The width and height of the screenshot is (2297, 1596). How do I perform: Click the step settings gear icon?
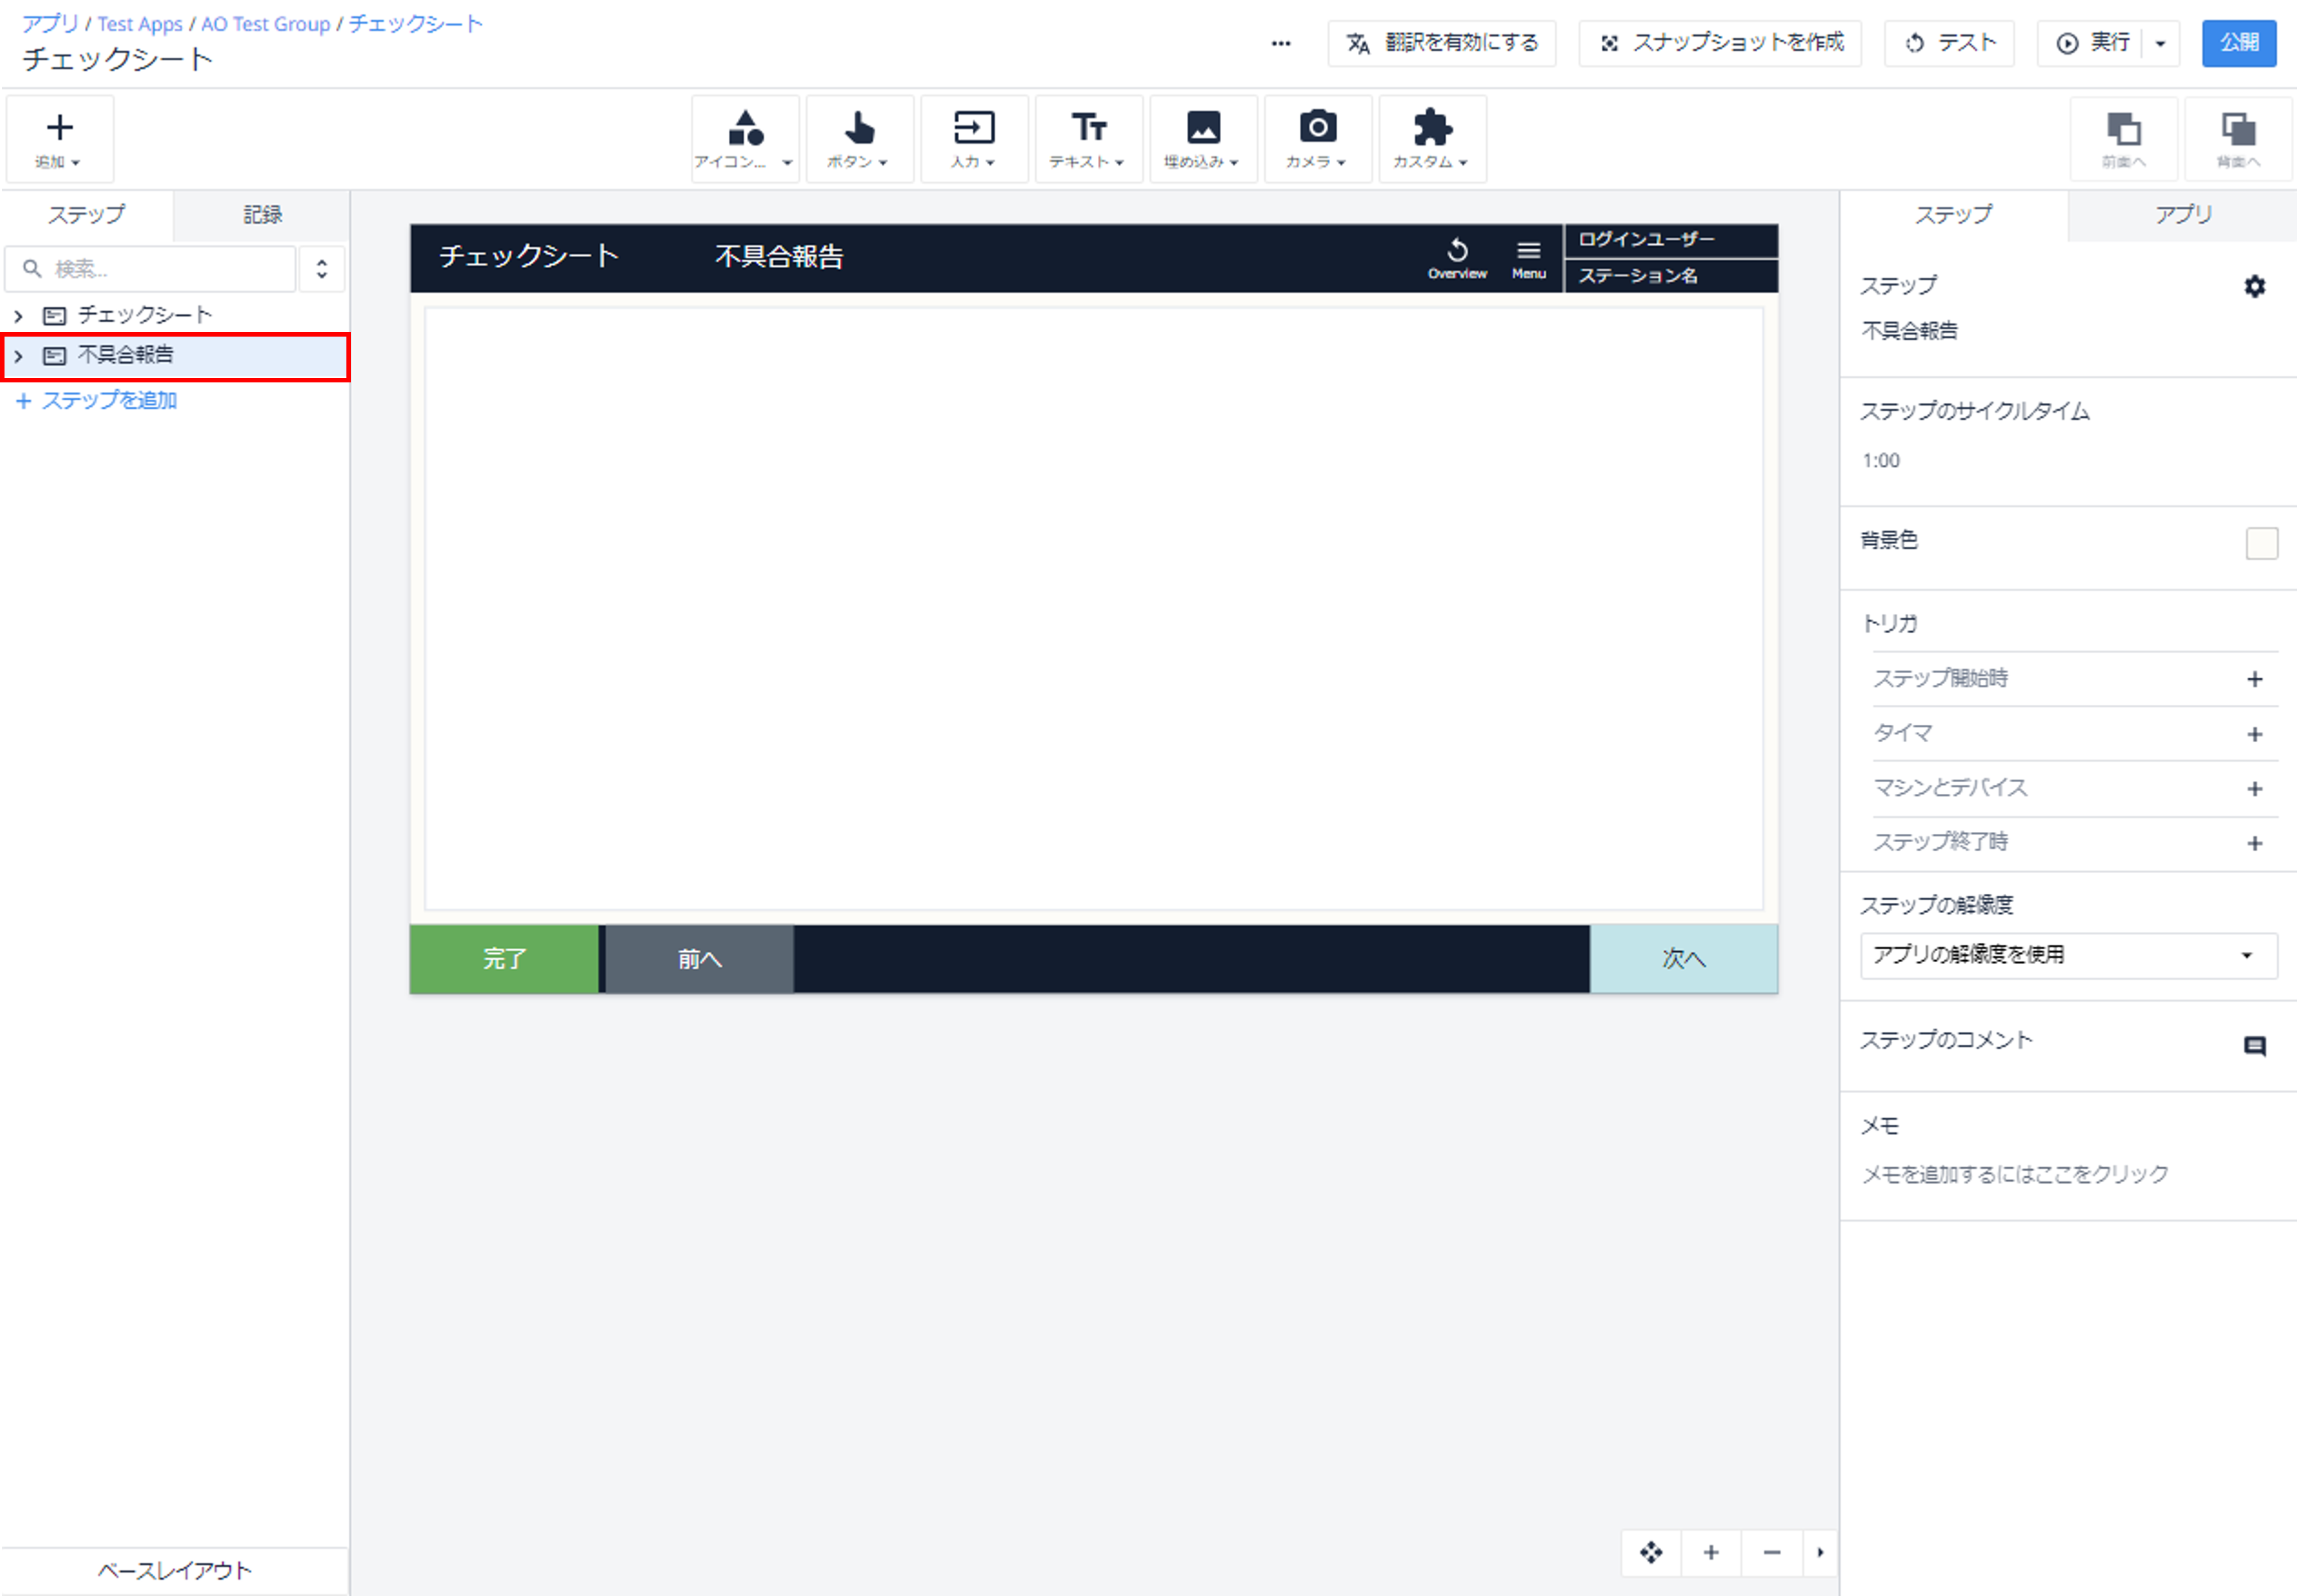(x=2254, y=287)
